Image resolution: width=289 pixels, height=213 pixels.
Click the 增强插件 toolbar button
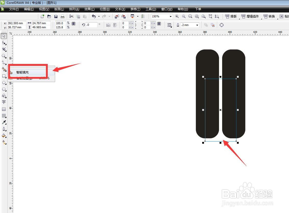250,16
